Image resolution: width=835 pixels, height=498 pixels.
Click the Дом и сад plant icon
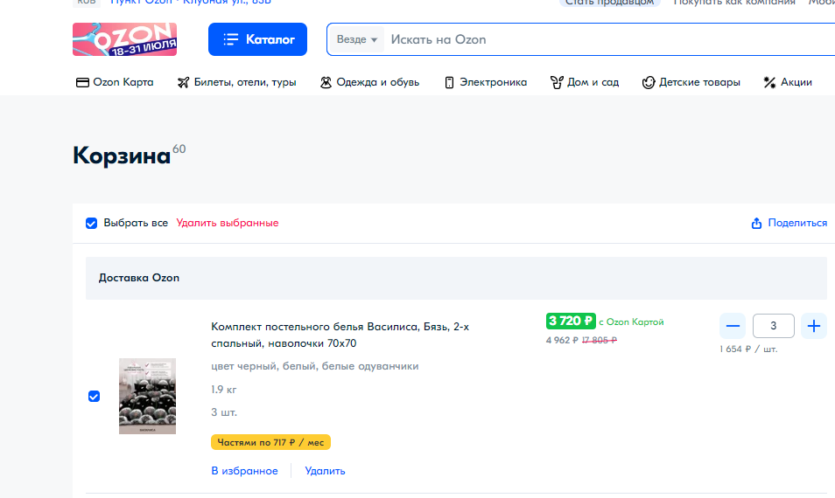556,82
